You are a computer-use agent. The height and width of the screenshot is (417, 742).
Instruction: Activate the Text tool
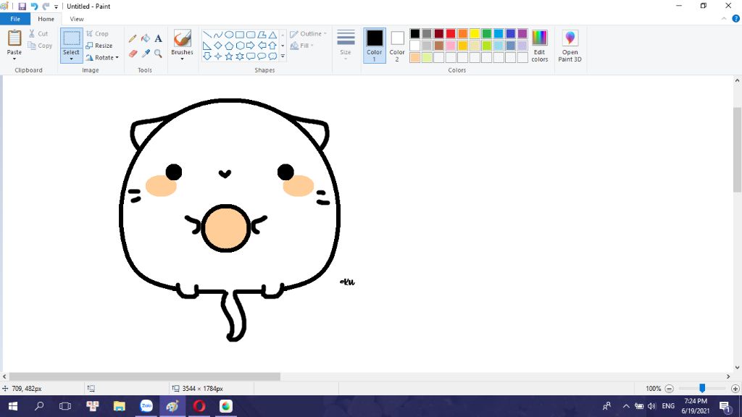coord(158,38)
